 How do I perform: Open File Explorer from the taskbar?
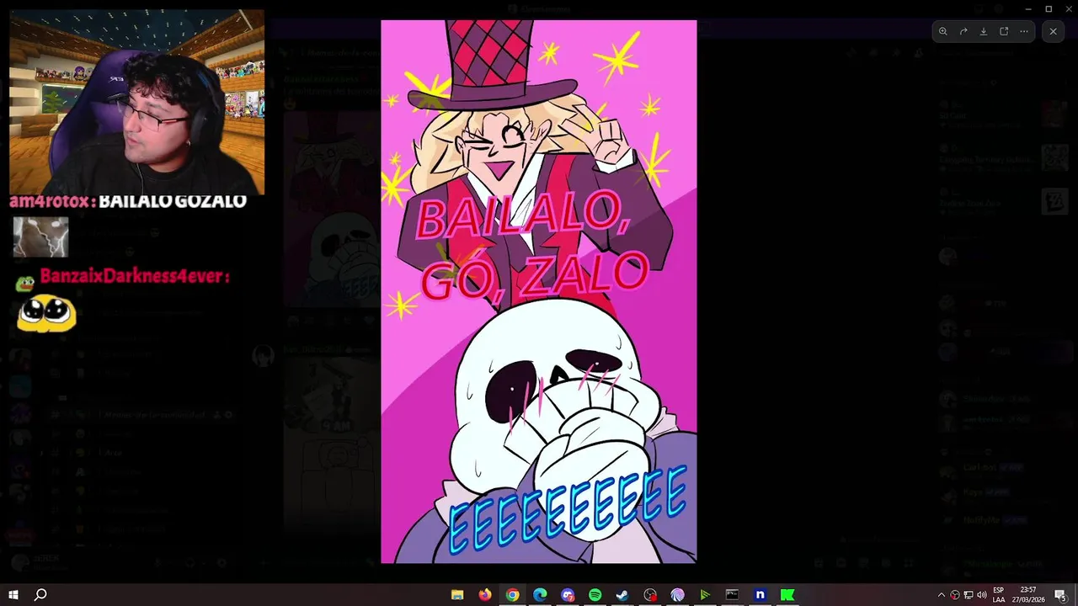point(457,595)
